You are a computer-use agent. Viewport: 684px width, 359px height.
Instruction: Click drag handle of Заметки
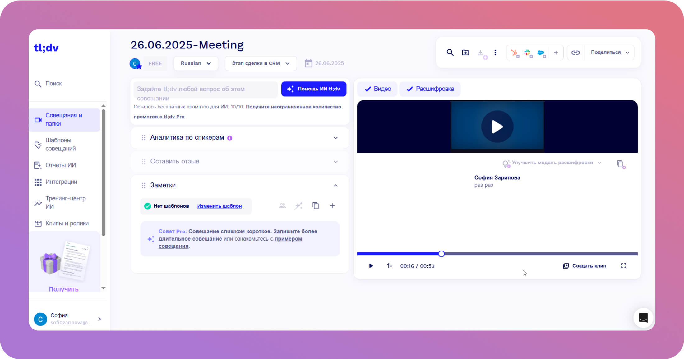(143, 186)
